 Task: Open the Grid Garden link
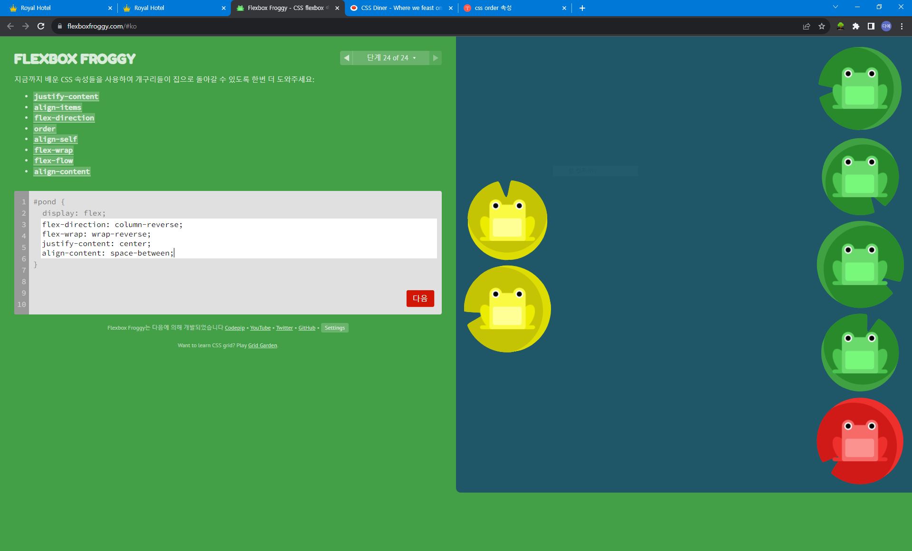[262, 345]
